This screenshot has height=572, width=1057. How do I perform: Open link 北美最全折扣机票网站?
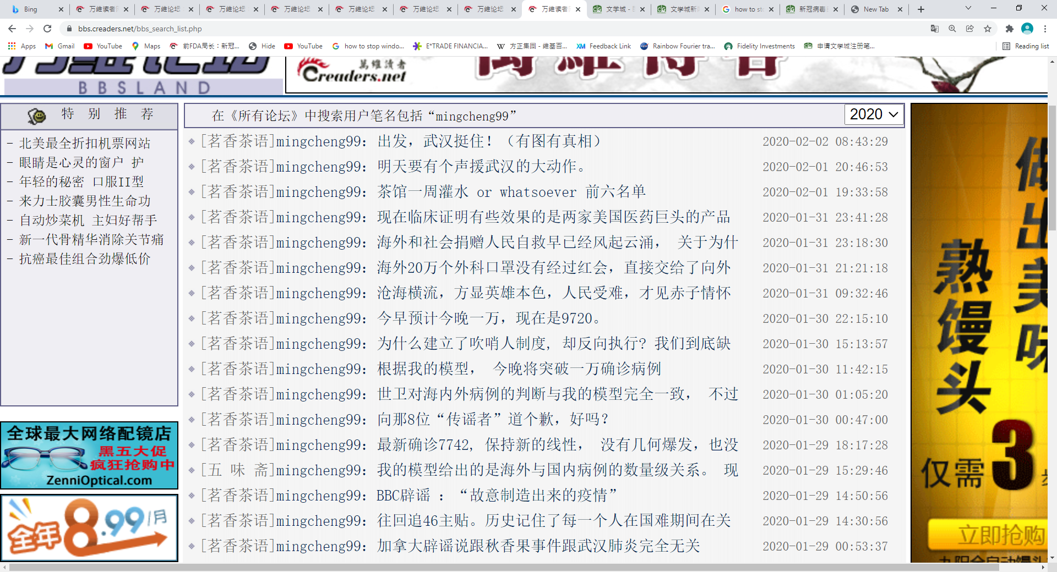click(x=85, y=144)
